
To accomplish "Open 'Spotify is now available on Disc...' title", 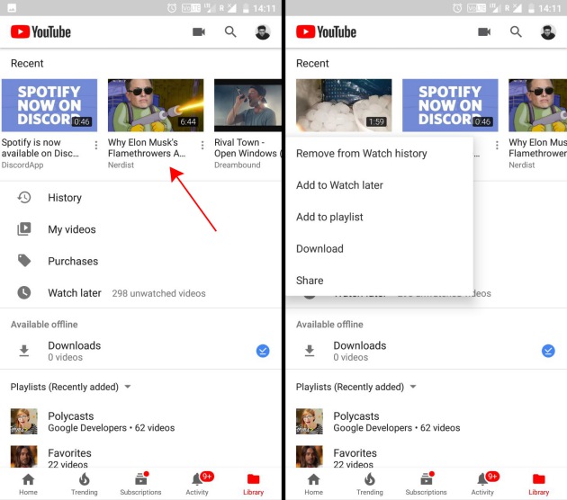I will (40, 147).
